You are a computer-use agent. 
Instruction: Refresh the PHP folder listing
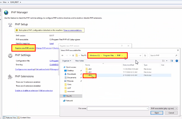[x=145, y=55]
